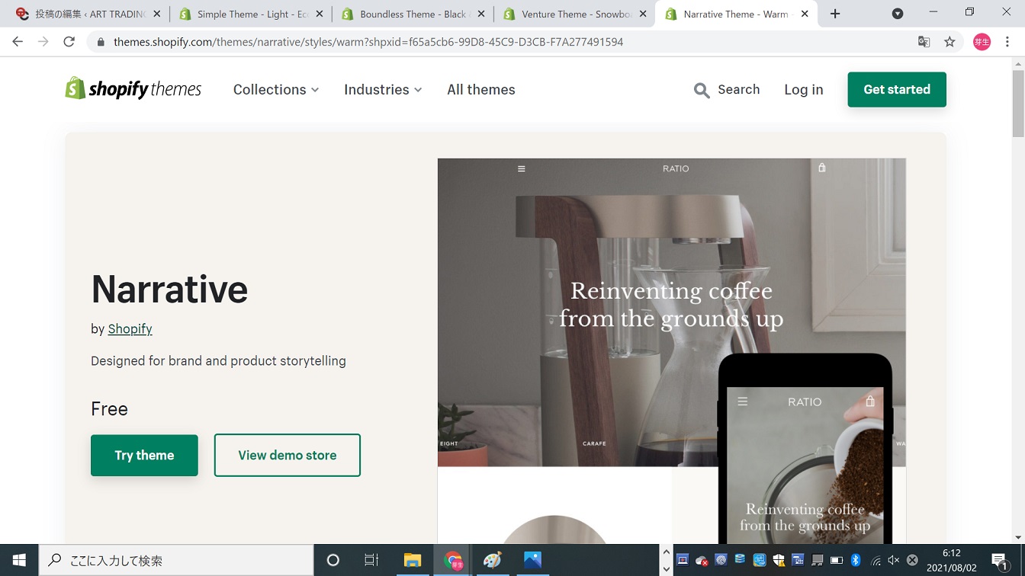Screen dimensions: 1025x576
Task: Open a new browser tab
Action: coord(835,14)
